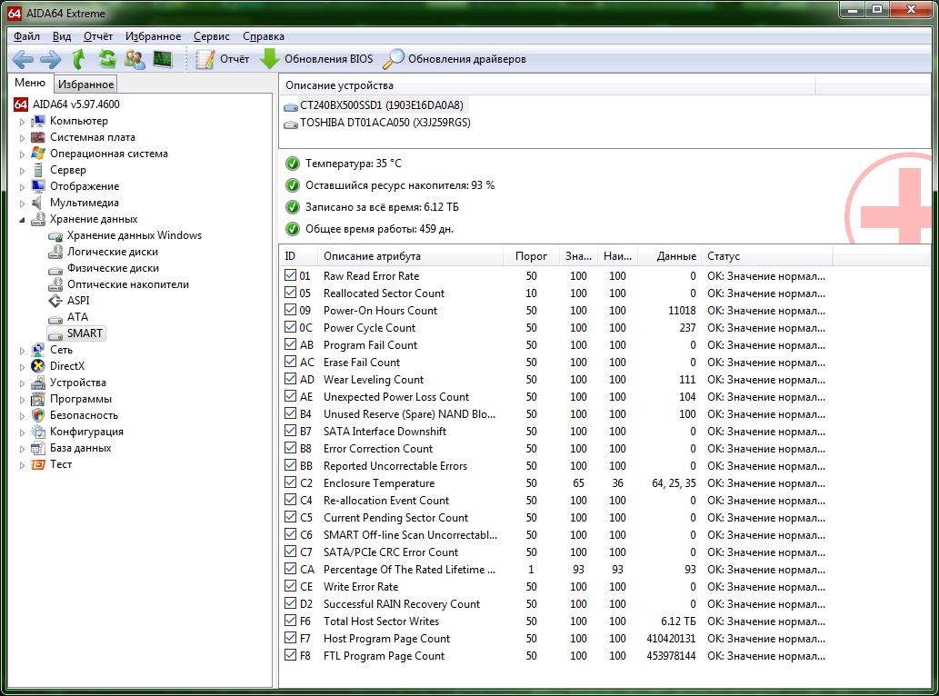Click the driver updates magnifier icon
The width and height of the screenshot is (939, 696).
pos(393,59)
